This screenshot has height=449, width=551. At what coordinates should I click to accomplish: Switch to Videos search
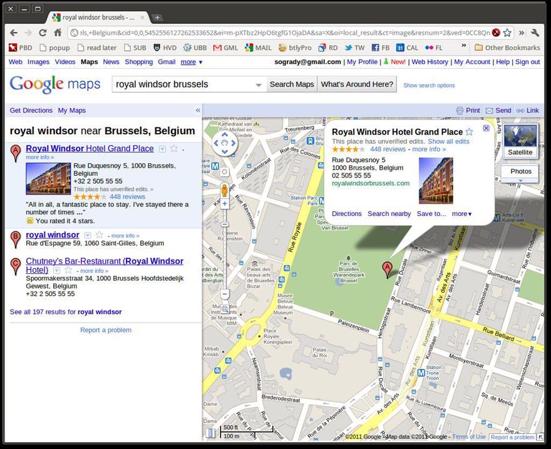point(65,62)
